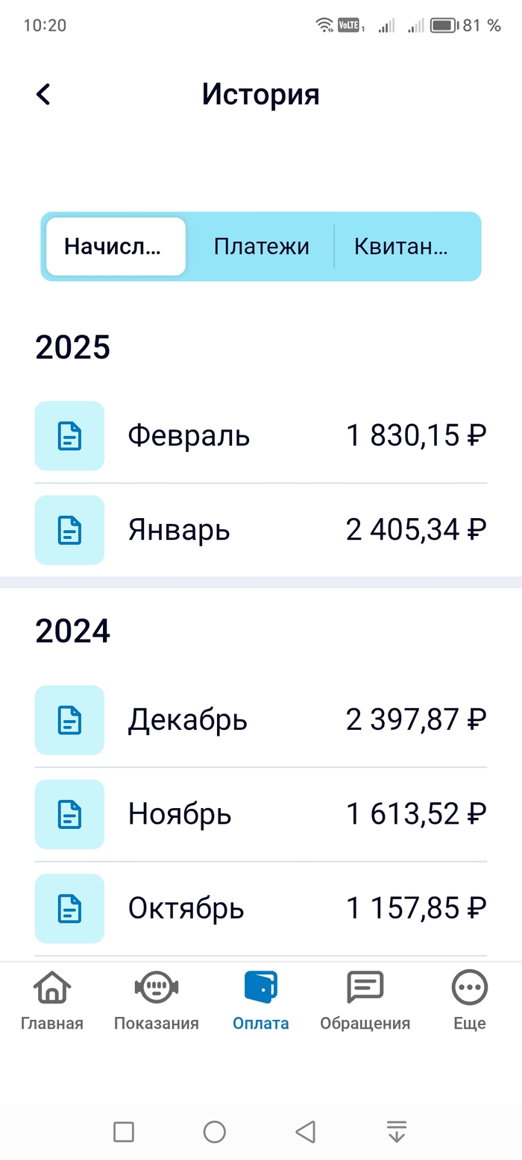Select the Начисления tab

(116, 247)
